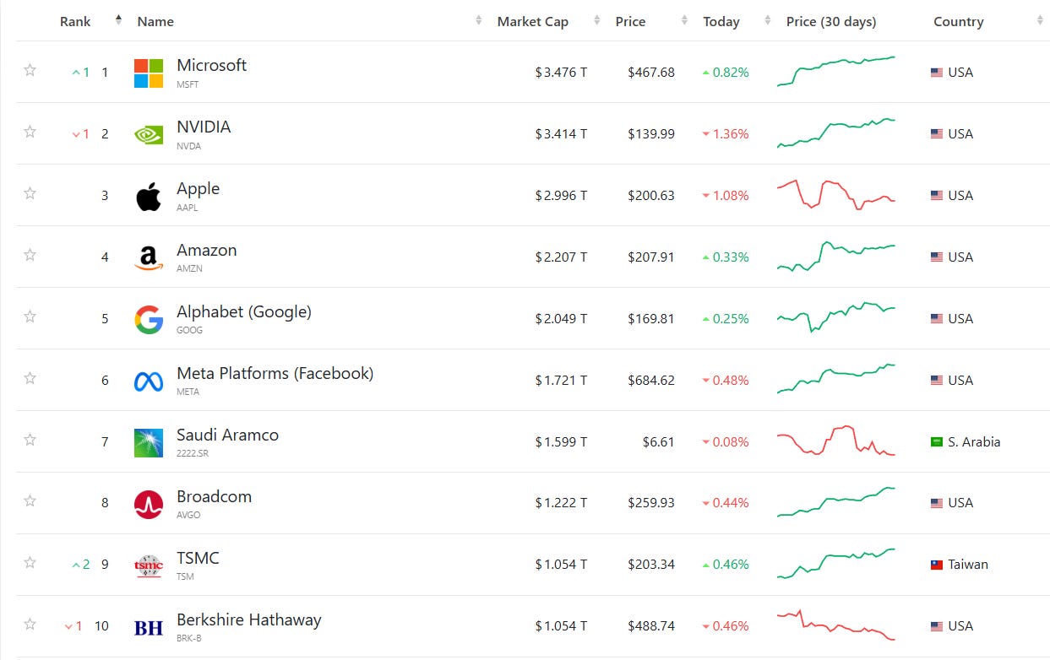The width and height of the screenshot is (1050, 660).
Task: Toggle the star for TSMC
Action: click(x=30, y=563)
